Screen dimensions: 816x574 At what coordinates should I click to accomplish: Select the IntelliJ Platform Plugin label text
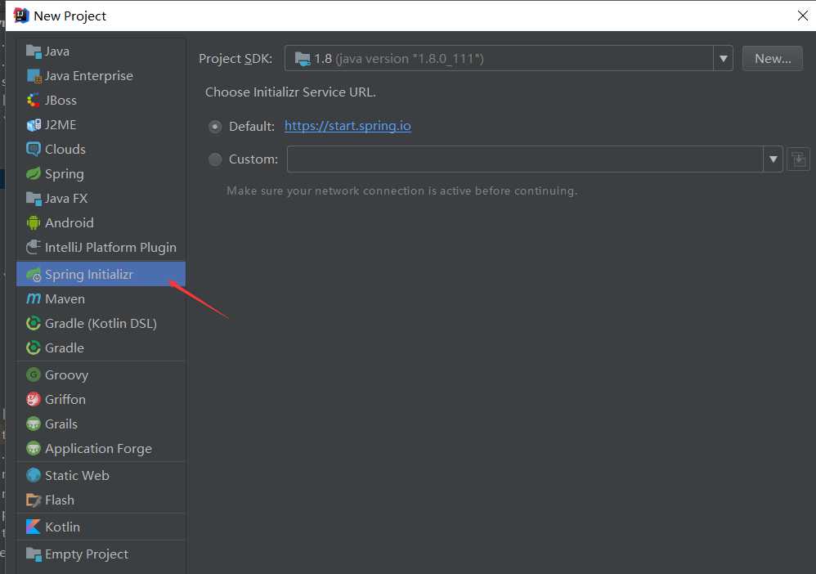point(111,247)
